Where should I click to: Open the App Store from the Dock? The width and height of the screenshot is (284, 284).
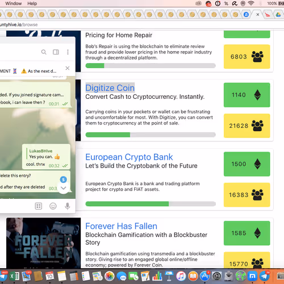(205, 277)
